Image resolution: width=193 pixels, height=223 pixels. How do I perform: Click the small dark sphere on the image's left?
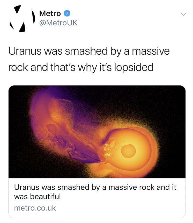(x=51, y=128)
